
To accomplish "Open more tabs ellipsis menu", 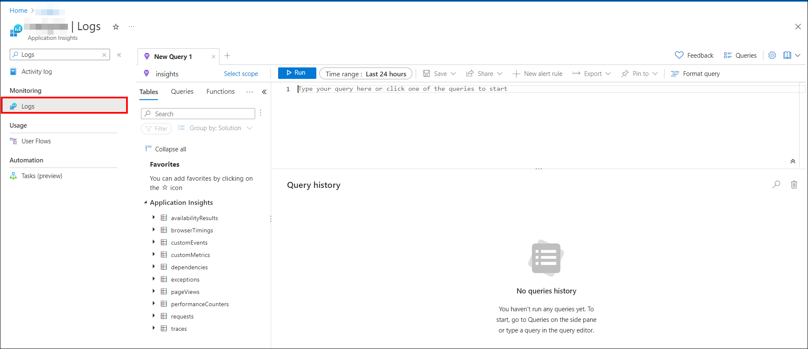I will coord(250,92).
